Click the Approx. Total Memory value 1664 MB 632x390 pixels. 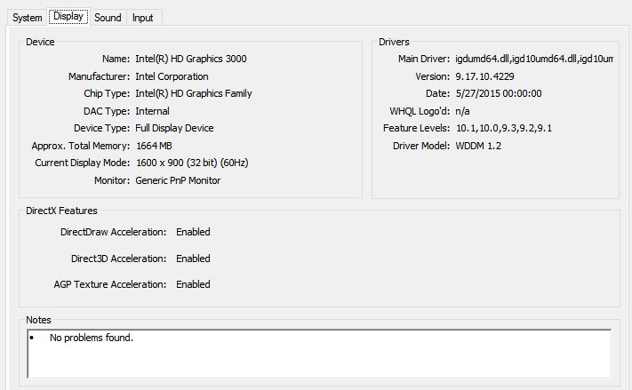(x=153, y=146)
